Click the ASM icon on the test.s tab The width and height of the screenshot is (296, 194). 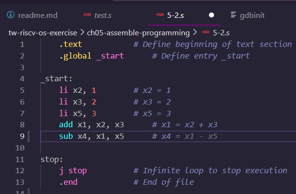tap(87, 15)
